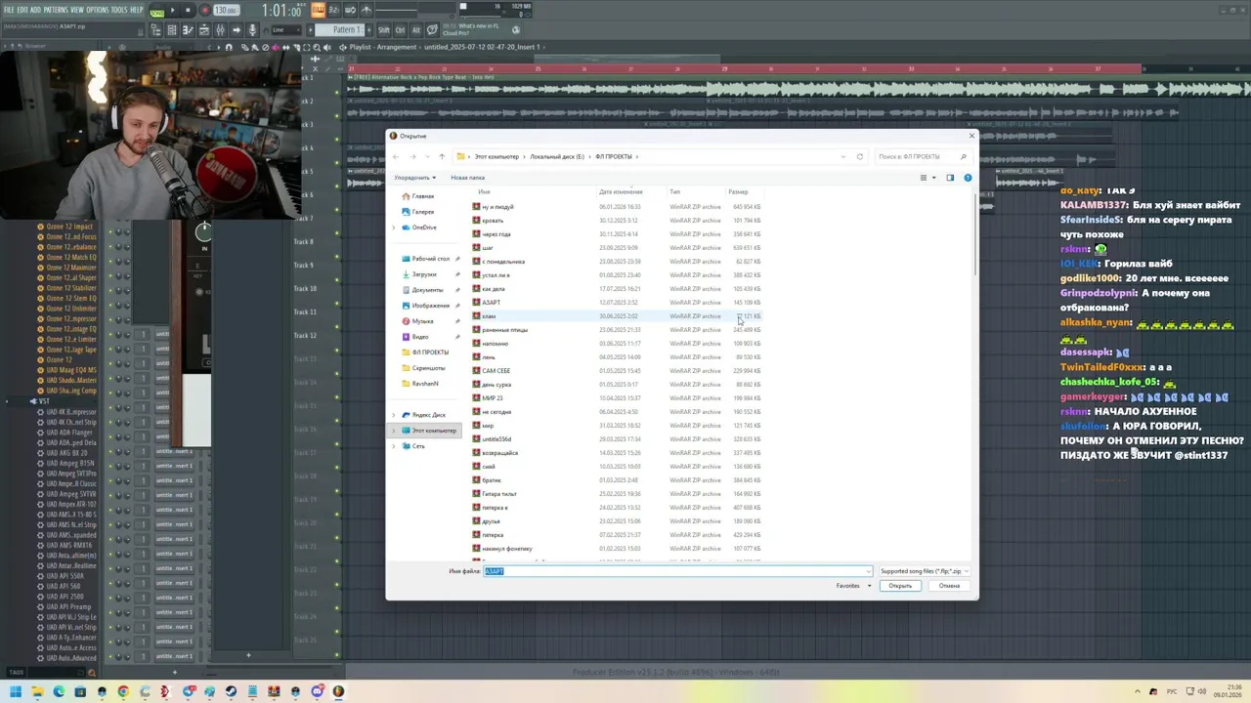Click the Новая папка button
1251x703 pixels.
pyautogui.click(x=467, y=178)
